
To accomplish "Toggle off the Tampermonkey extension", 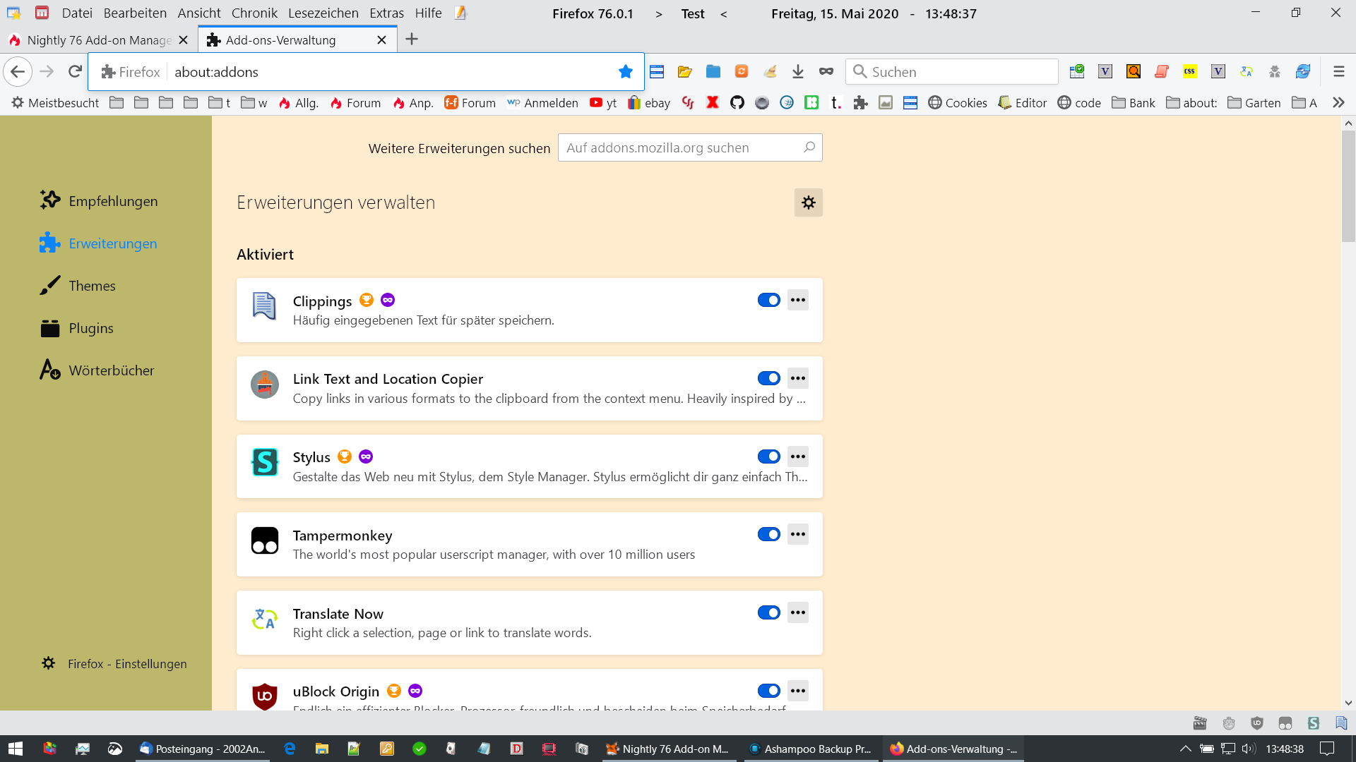I will point(768,534).
